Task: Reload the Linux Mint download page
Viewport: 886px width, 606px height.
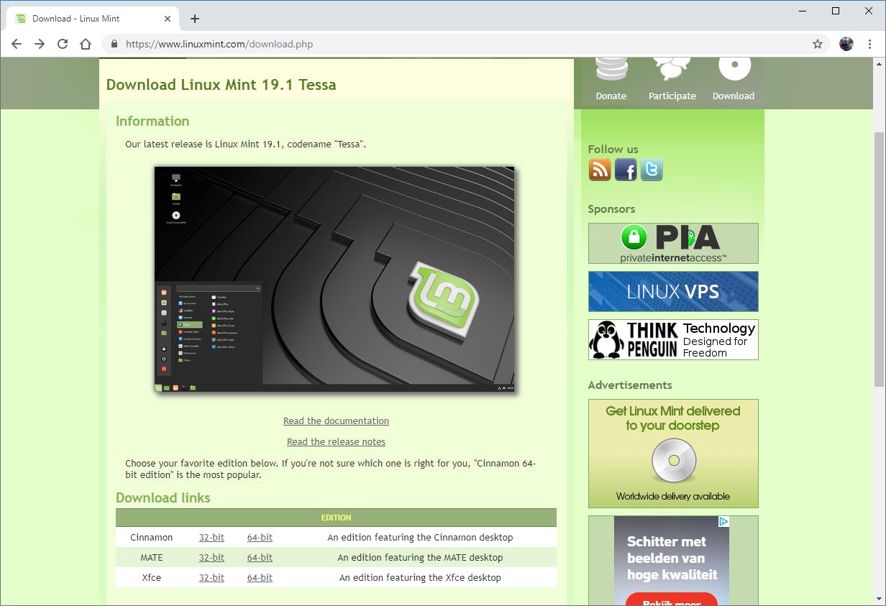Action: tap(63, 44)
